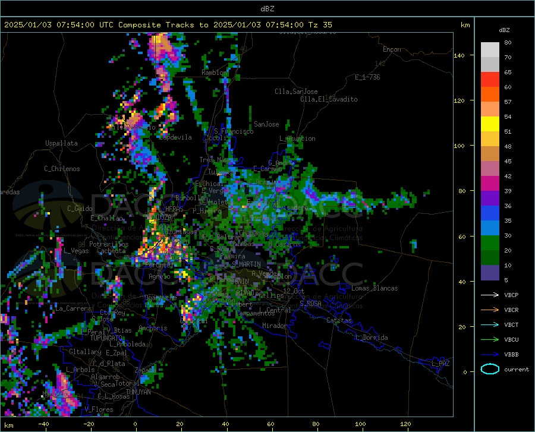This screenshot has height=432, width=535.
Task: Click the Cacheuta map label
Action: (111, 251)
